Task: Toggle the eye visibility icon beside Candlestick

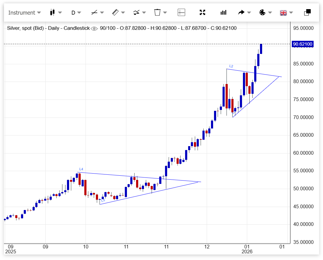Action: (94, 28)
